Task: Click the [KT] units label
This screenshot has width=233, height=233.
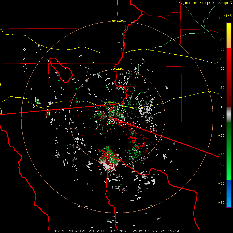Action: coord(221,18)
